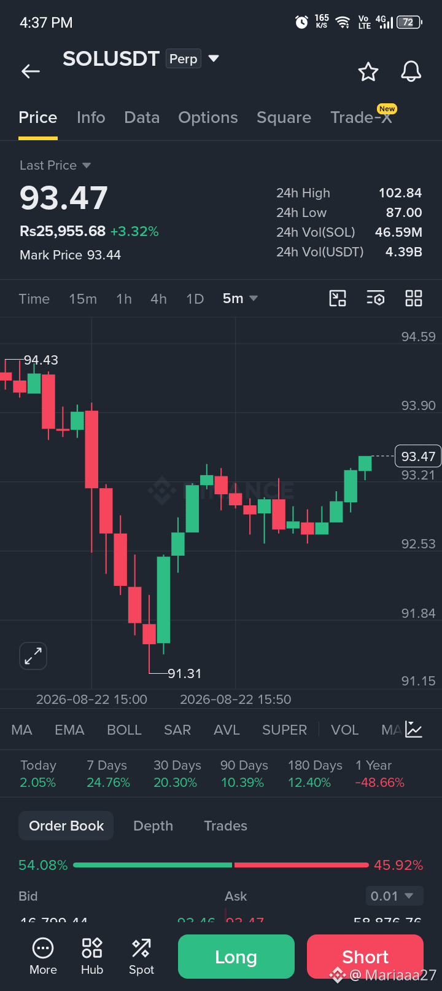Tap the Mark Price 93.44 text

70,255
